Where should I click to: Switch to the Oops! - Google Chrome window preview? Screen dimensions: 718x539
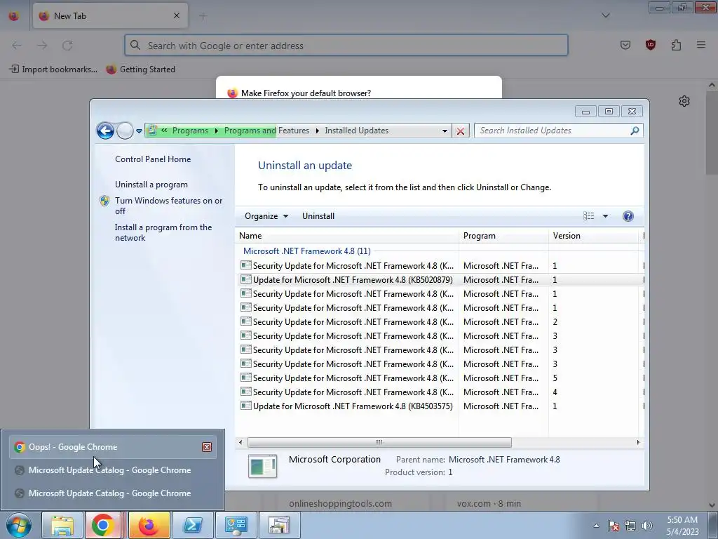112,447
